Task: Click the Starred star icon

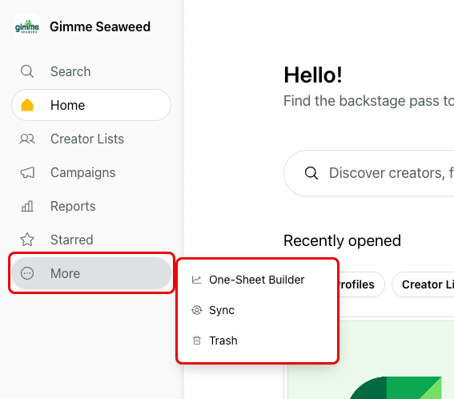Action: [27, 240]
